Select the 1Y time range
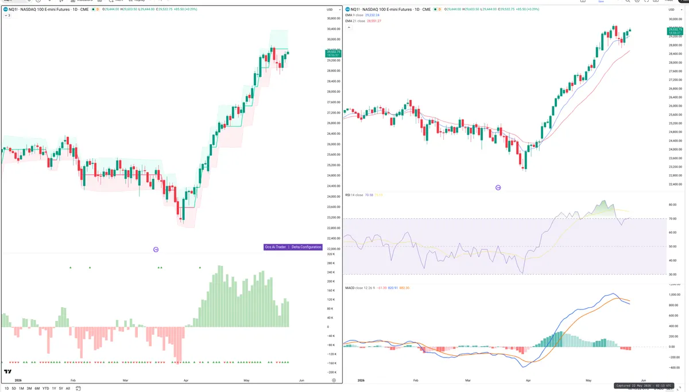The image size is (689, 392). [x=54, y=389]
